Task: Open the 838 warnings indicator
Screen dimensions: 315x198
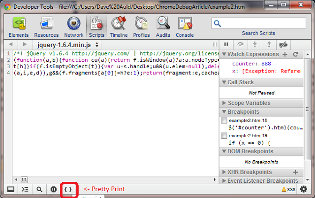Action: [x=288, y=189]
